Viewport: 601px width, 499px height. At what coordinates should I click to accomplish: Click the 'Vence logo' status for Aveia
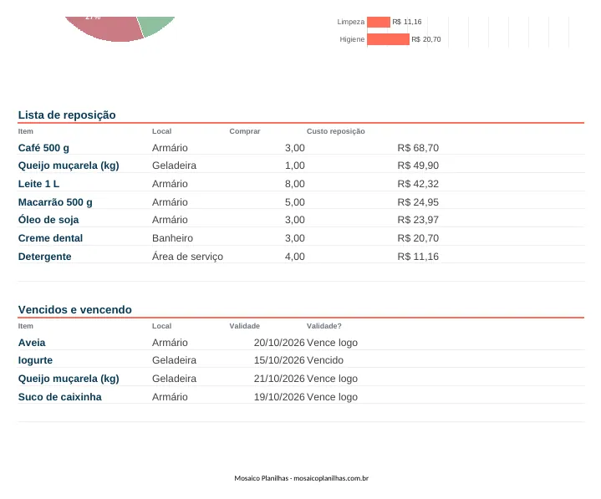[332, 343]
